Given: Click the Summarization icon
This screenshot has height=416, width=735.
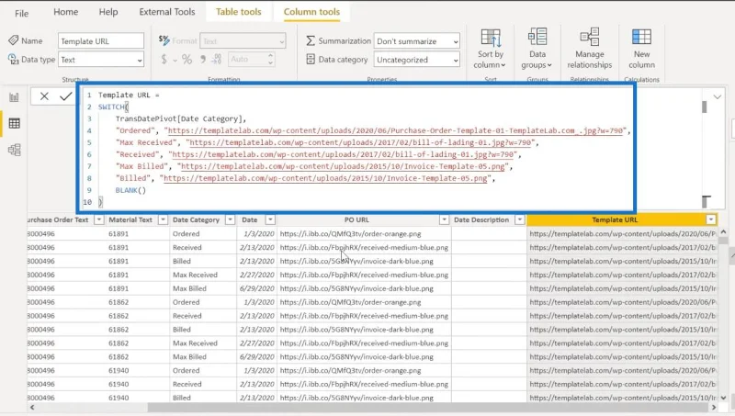Looking at the screenshot, I should [311, 41].
